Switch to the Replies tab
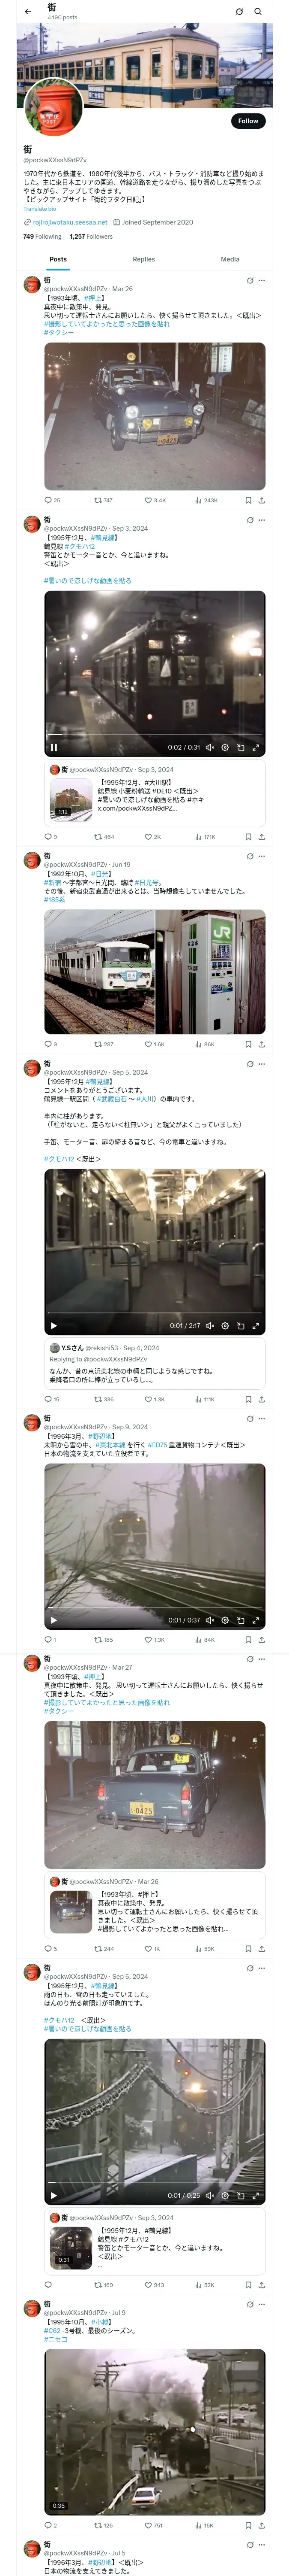 point(143,259)
